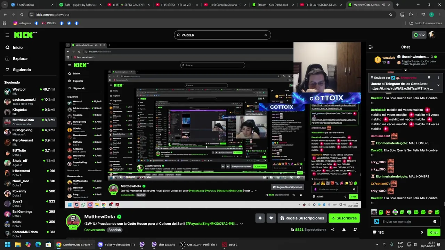Expand the pinned message text
The height and width of the screenshot is (250, 445).
pyautogui.click(x=438, y=85)
